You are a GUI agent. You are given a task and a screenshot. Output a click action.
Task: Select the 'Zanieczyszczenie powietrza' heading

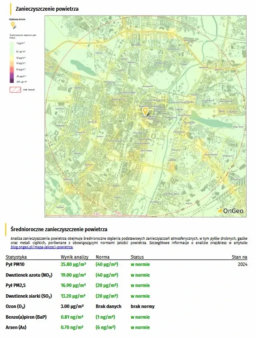(47, 9)
